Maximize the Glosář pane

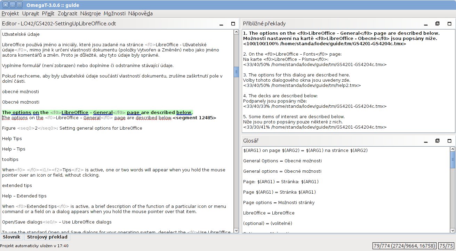449,141
